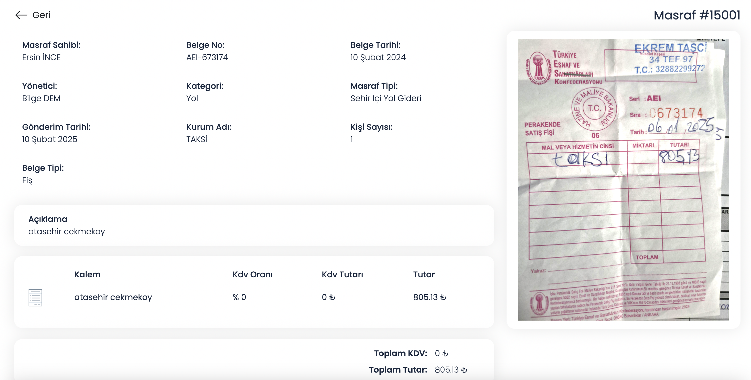
Task: Click the Toplam KDV value
Action: [x=441, y=353]
